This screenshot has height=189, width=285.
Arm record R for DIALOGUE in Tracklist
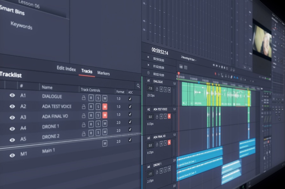pyautogui.click(x=91, y=98)
